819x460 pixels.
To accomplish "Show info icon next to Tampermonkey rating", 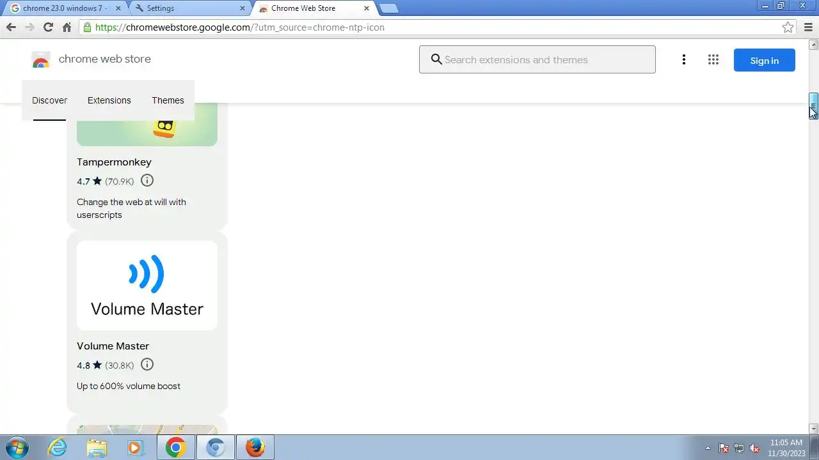I will (147, 181).
